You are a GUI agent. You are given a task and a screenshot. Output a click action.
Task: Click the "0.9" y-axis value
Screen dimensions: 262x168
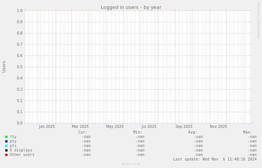tap(20, 22)
